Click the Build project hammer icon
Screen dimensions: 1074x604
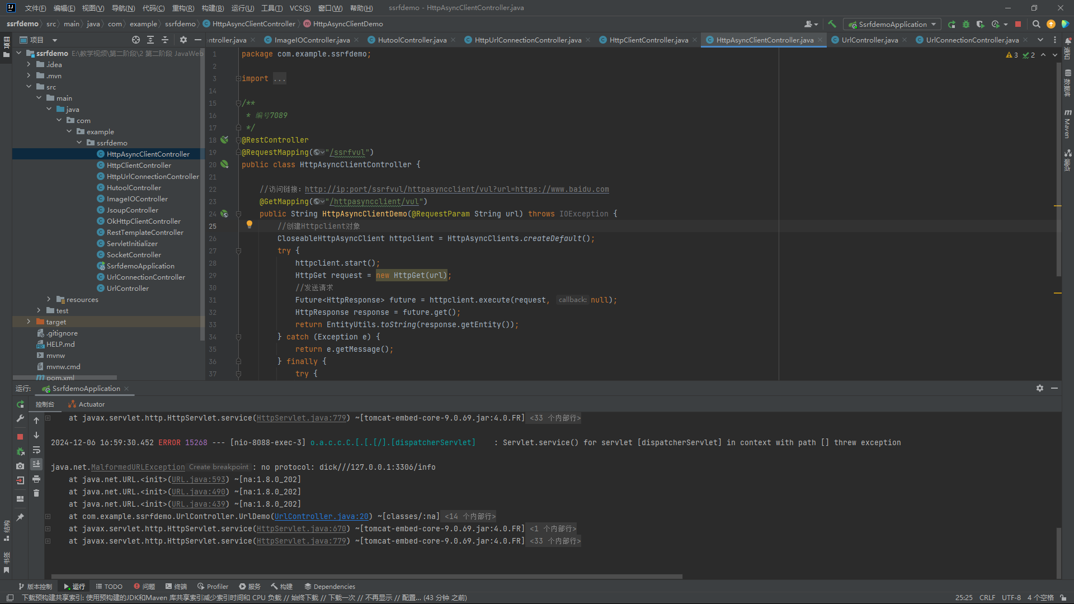click(x=832, y=24)
